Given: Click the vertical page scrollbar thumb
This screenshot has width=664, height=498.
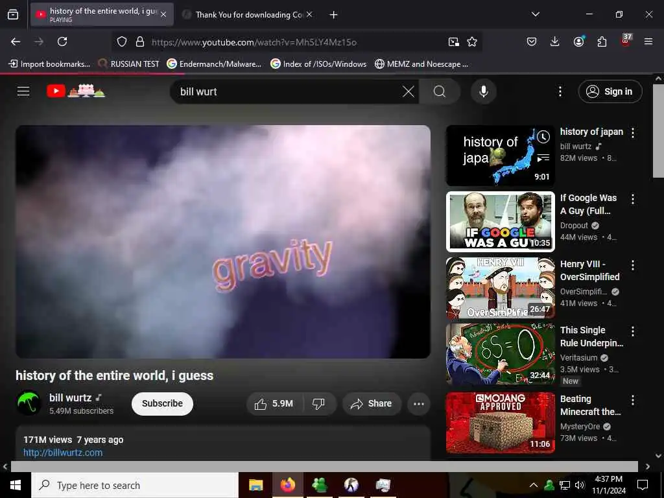Looking at the screenshot, I should click(658, 130).
